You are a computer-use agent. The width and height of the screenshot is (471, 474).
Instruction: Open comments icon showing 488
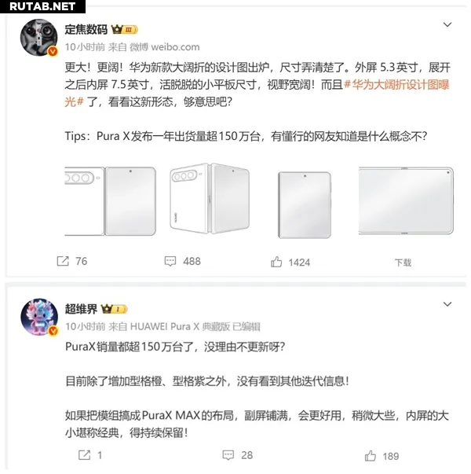[170, 261]
